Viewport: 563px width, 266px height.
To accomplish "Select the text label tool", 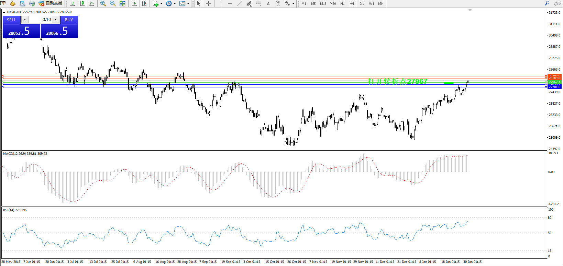I will 278,3.
